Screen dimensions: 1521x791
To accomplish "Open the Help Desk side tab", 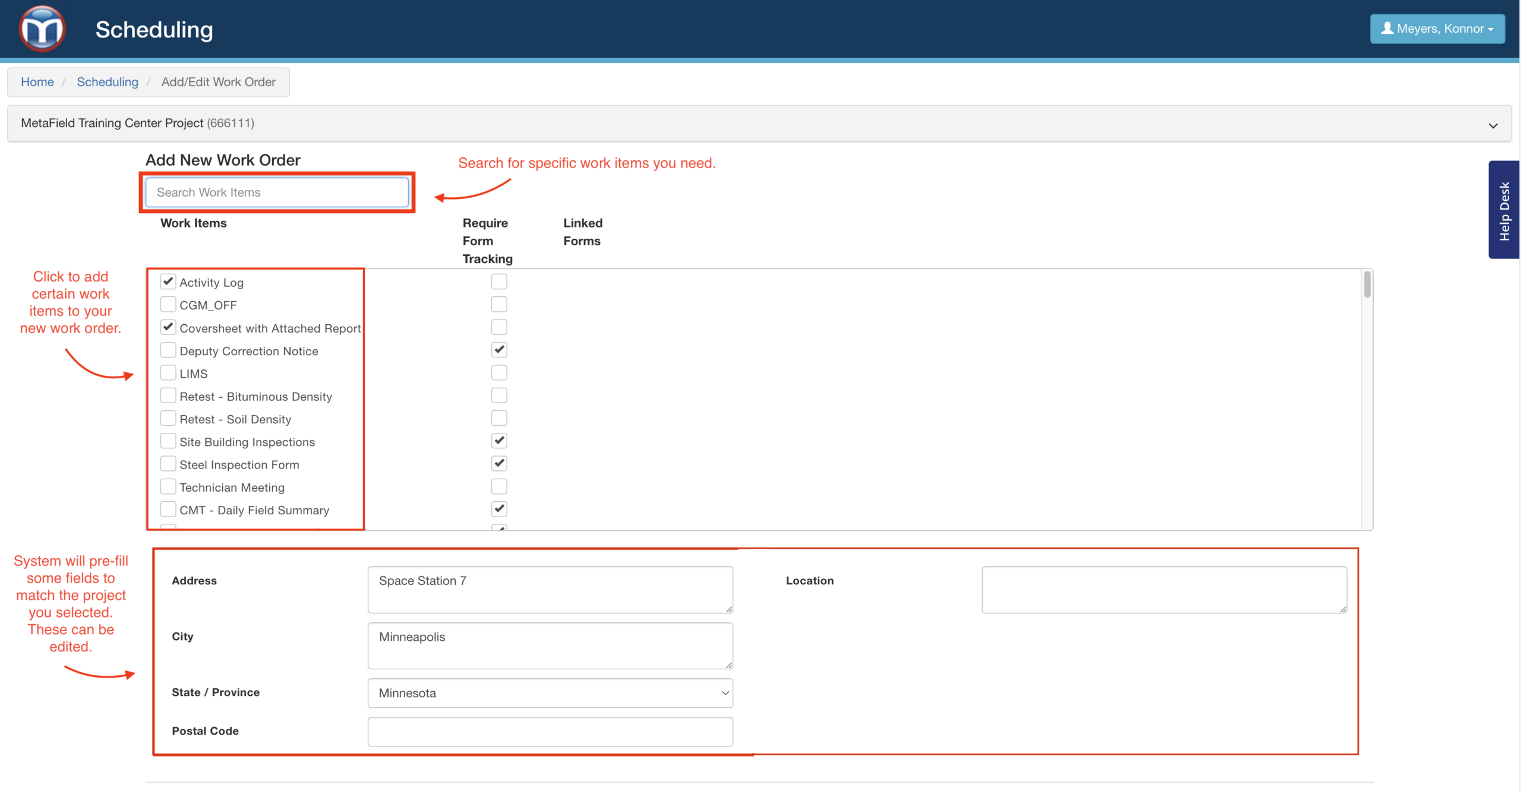I will tap(1504, 210).
